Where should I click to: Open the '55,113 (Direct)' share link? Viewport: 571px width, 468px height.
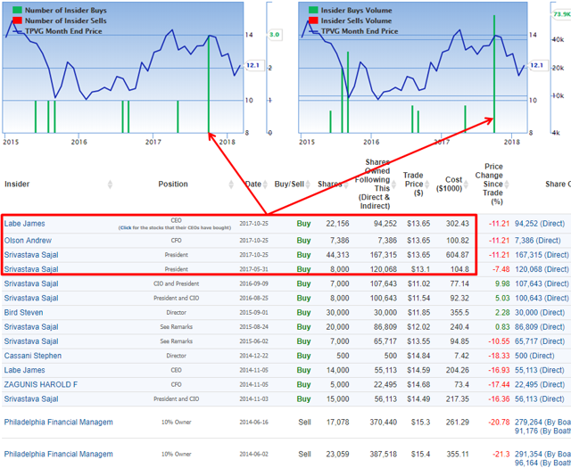[x=540, y=371]
